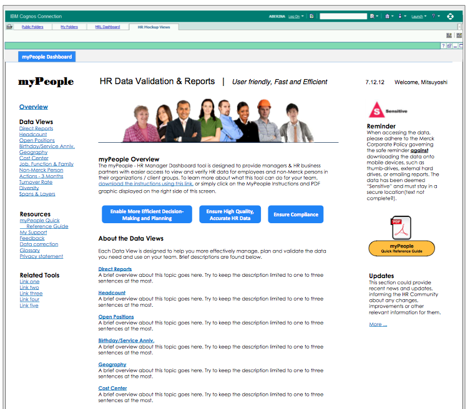Image resolution: width=470 pixels, height=409 pixels.
Task: Open Open Positions in sidebar Data Views
Action: (x=37, y=140)
